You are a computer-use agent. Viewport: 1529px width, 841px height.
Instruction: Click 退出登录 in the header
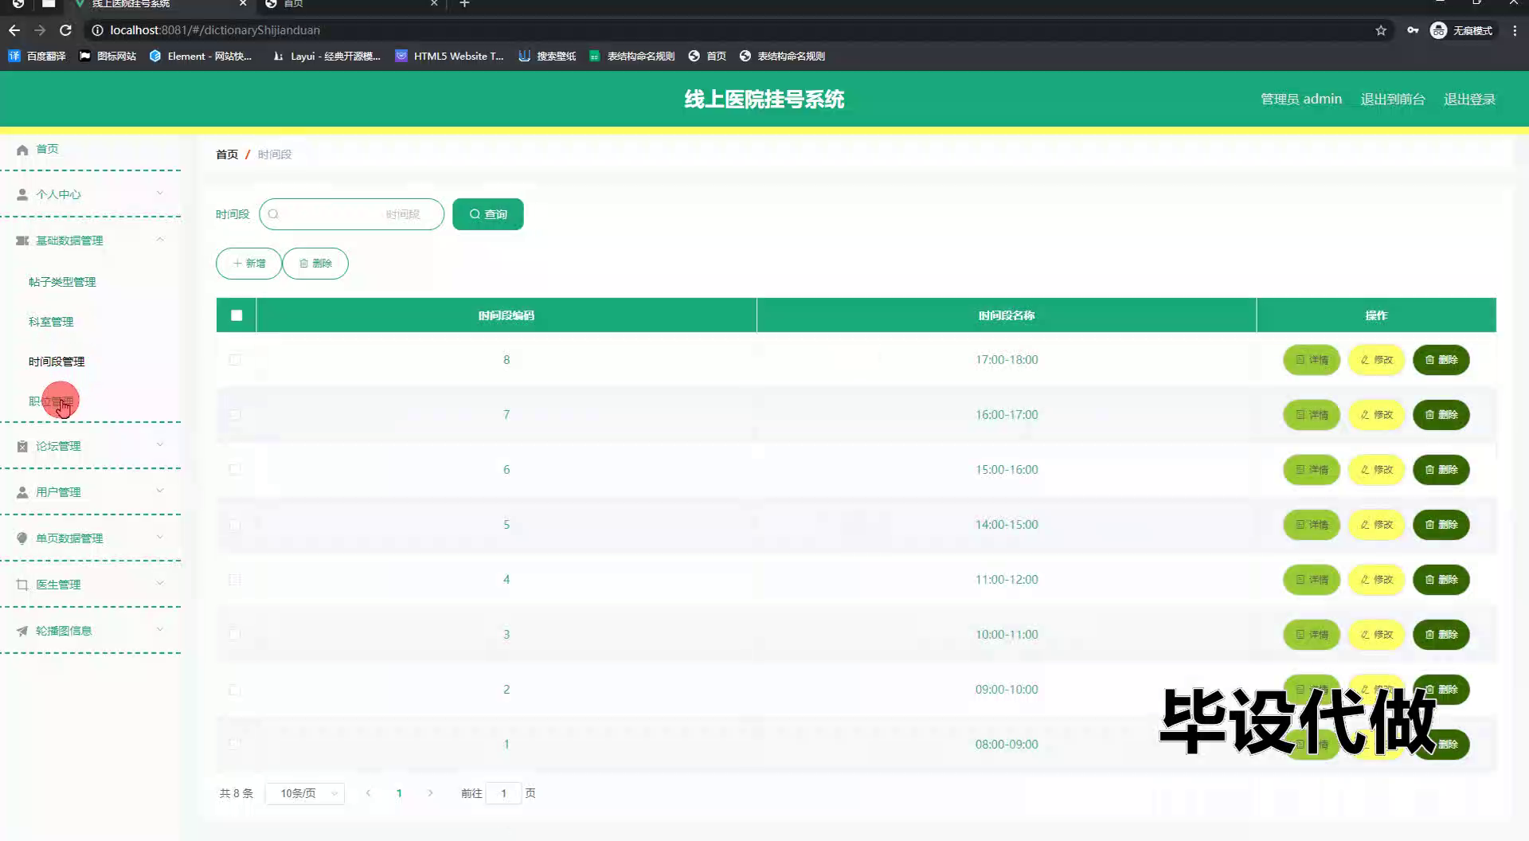pos(1469,99)
